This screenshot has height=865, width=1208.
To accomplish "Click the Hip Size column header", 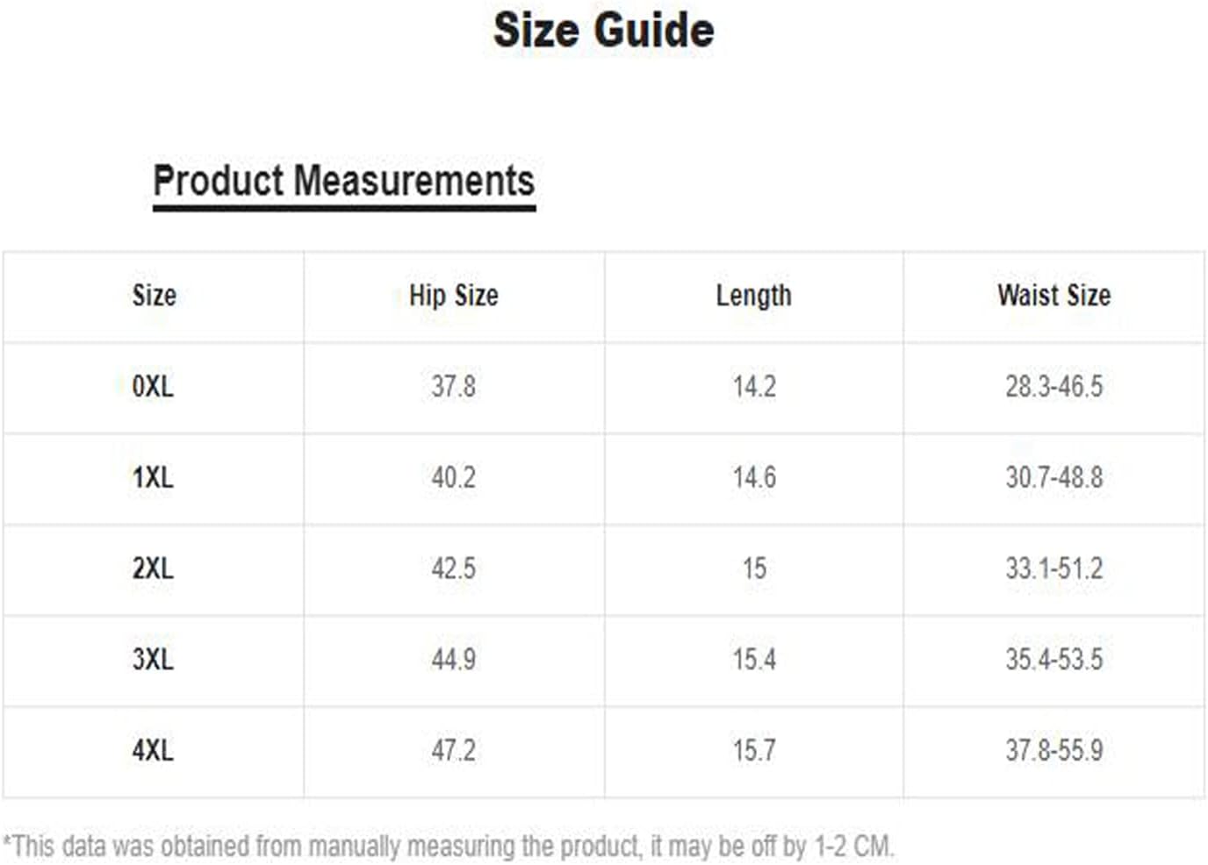I will (x=453, y=296).
